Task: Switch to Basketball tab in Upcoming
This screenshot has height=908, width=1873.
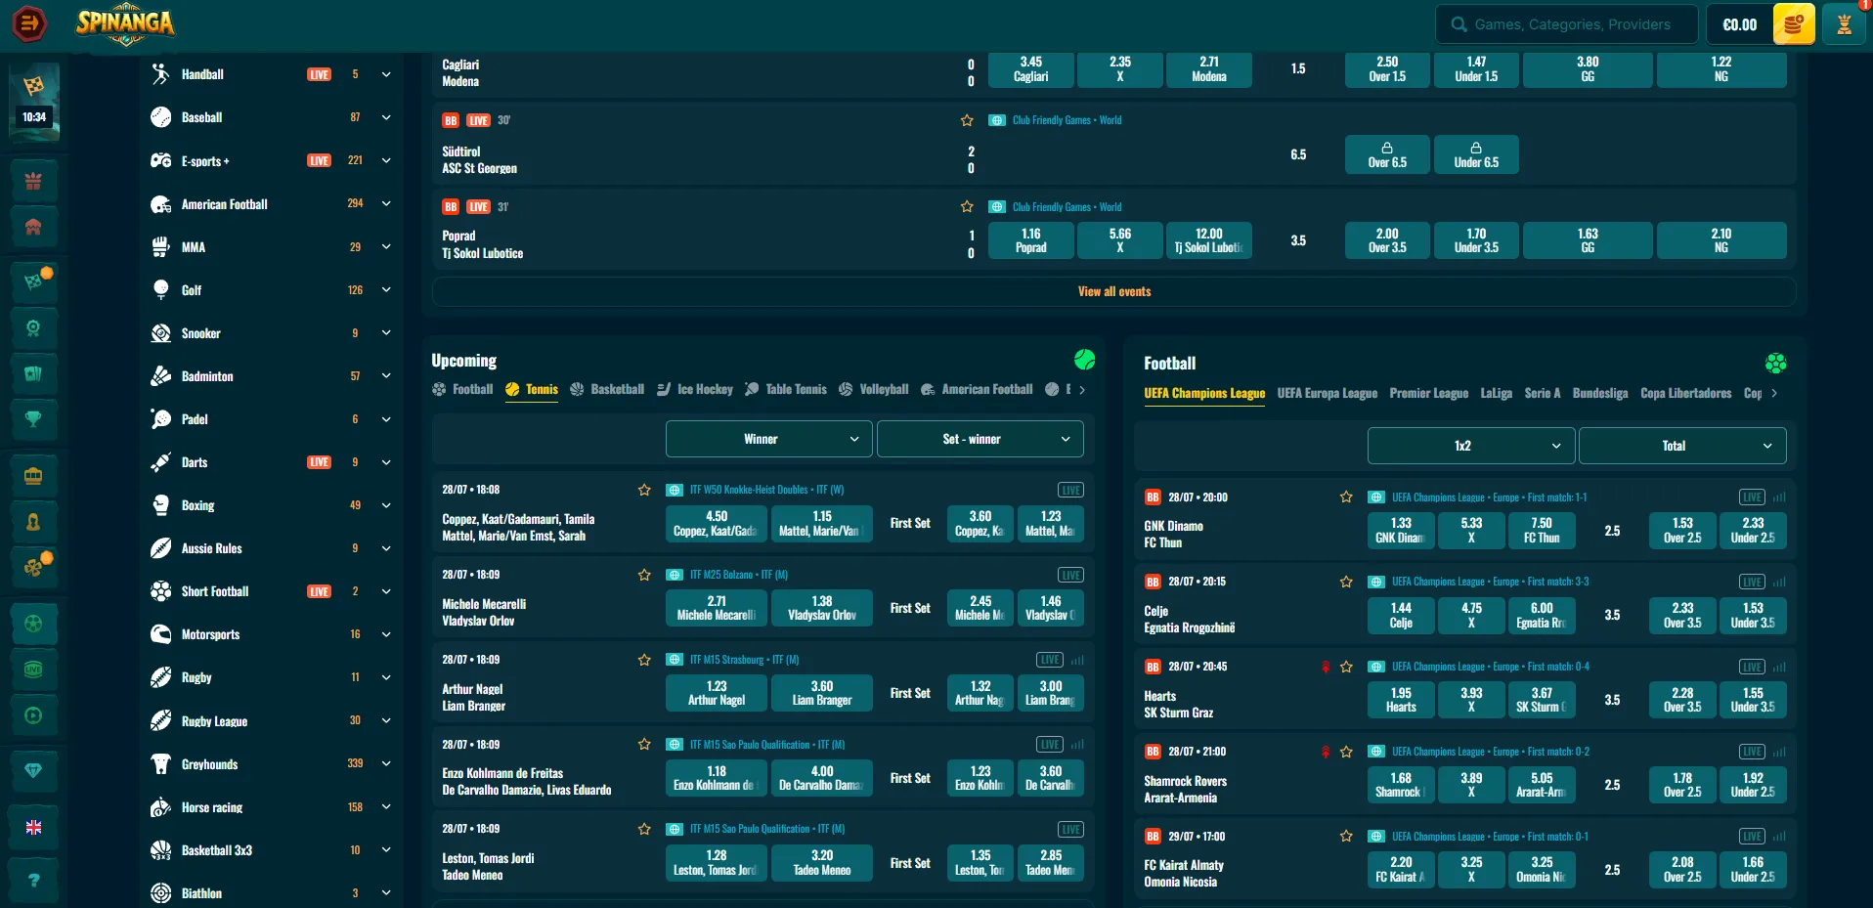Action: point(607,389)
